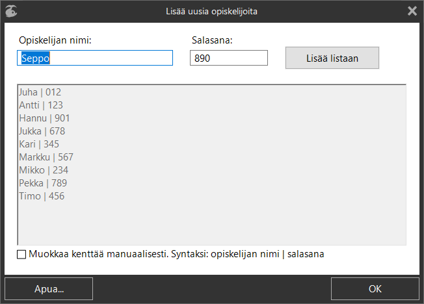Image resolution: width=424 pixels, height=304 pixels.
Task: Click the Lisää listaan button
Action: 332,58
